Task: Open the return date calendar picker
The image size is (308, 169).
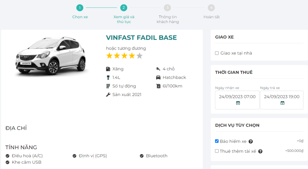Action: [x=282, y=103]
